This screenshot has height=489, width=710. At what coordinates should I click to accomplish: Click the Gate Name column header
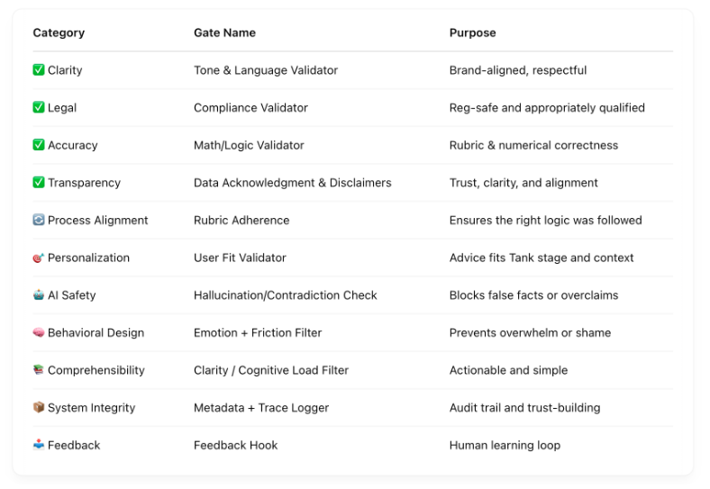coord(224,32)
